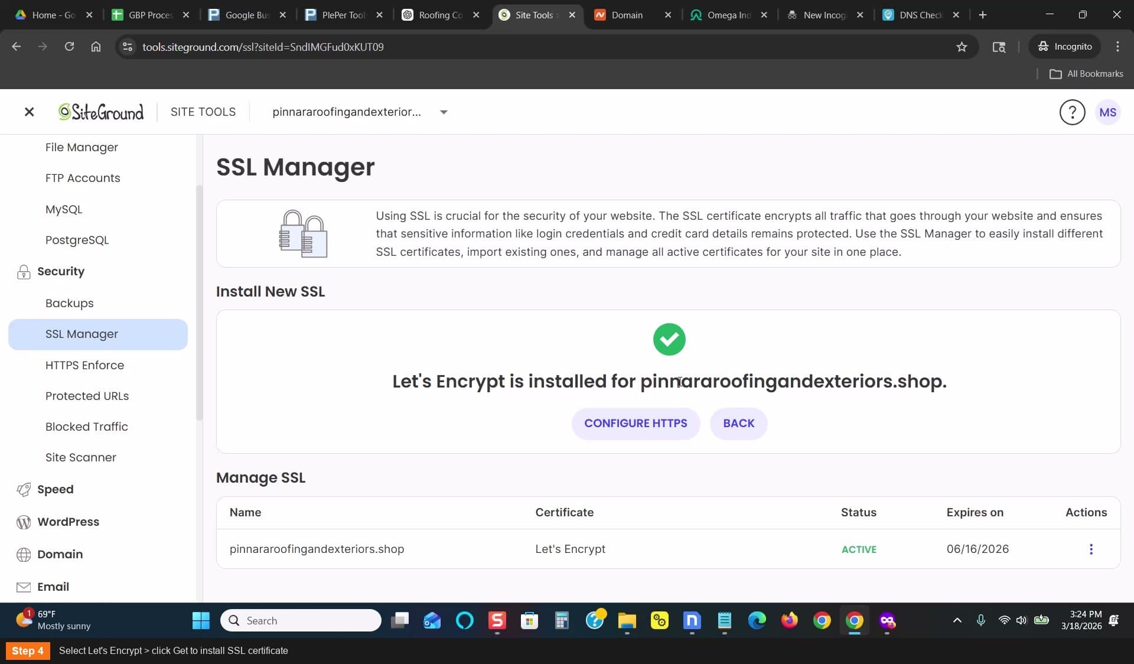Reload the page using the browser refresh icon
The image size is (1134, 664).
pos(69,47)
